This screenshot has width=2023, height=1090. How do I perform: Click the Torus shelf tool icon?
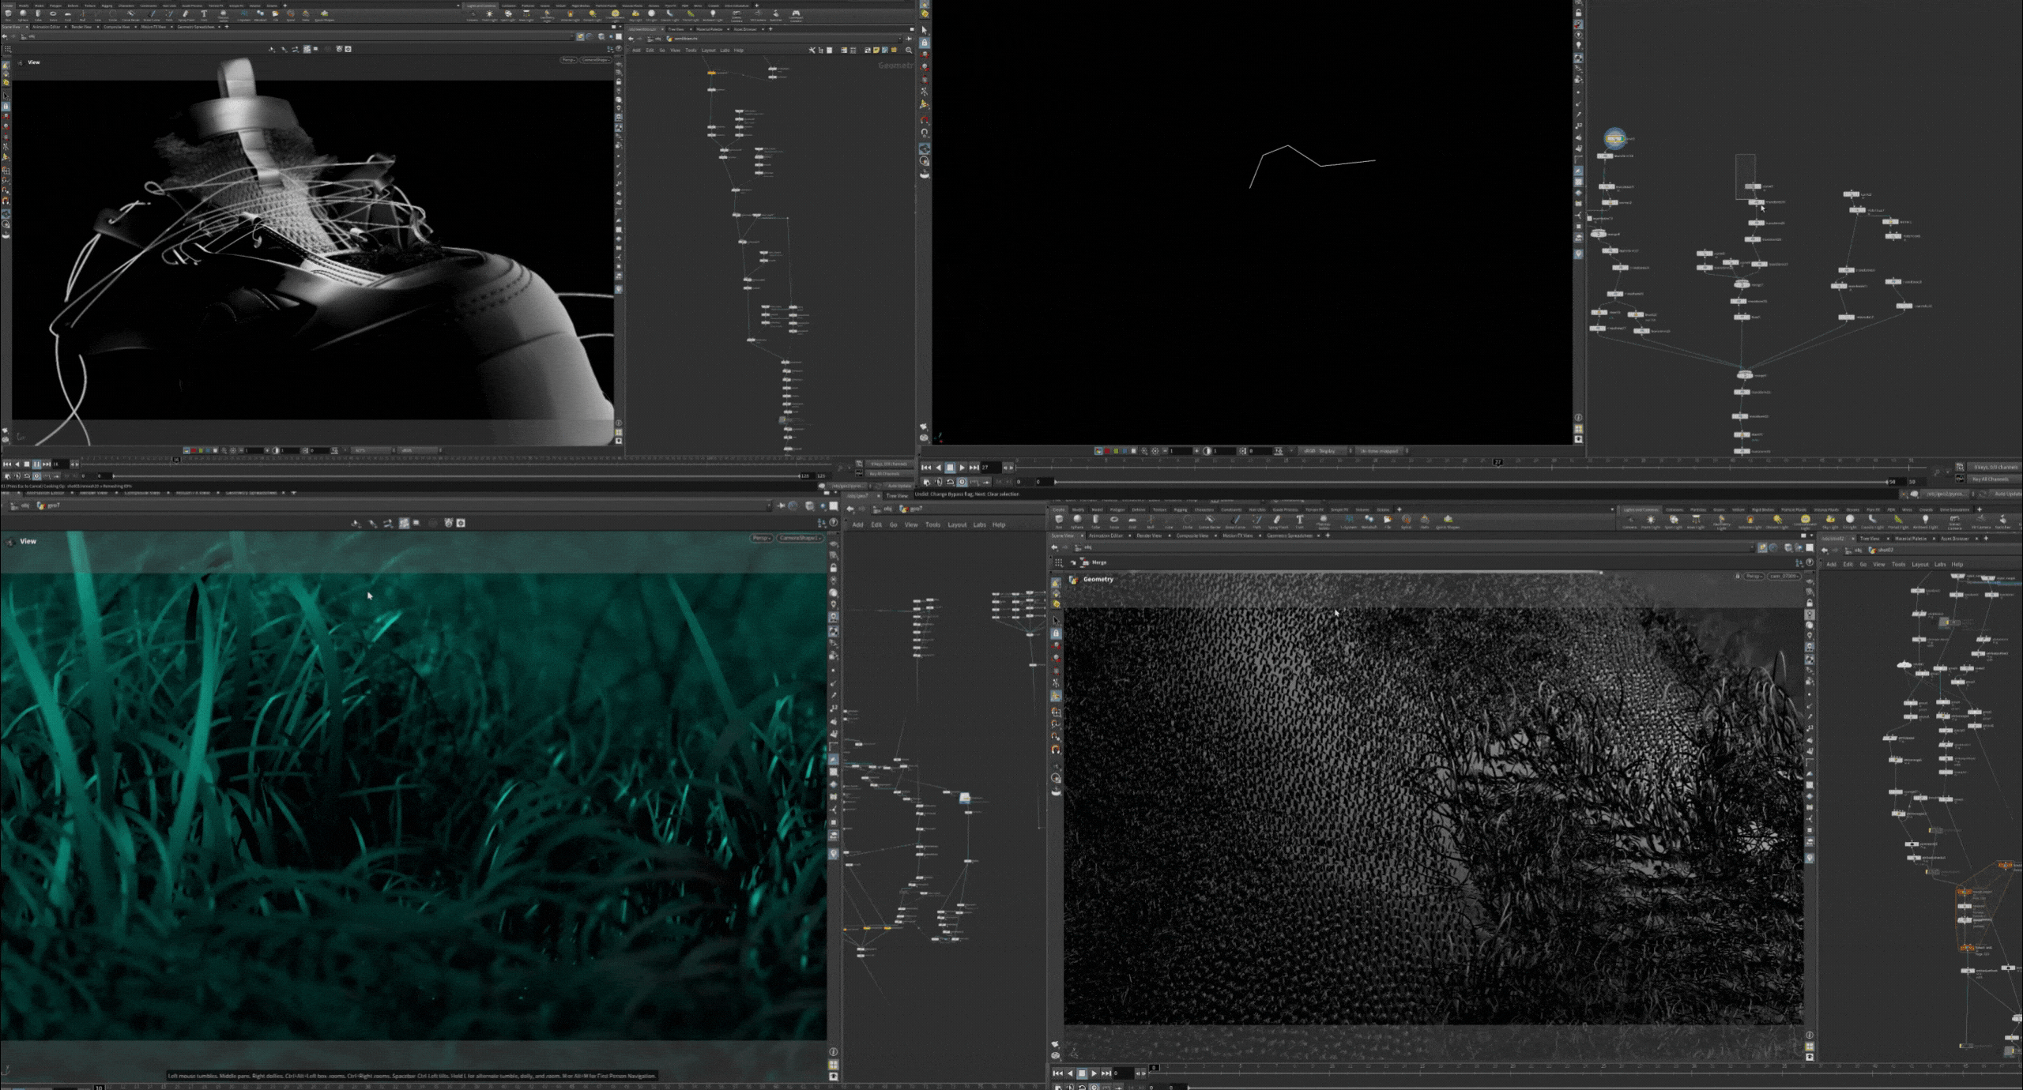1114,519
